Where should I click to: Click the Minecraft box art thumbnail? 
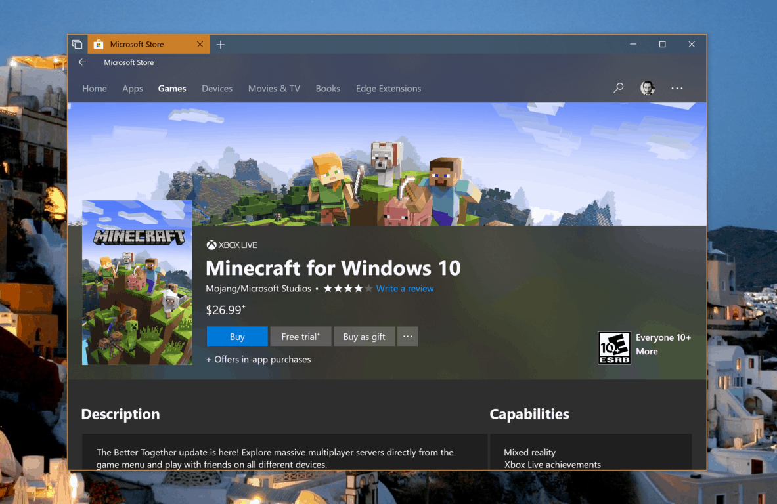[x=137, y=282]
